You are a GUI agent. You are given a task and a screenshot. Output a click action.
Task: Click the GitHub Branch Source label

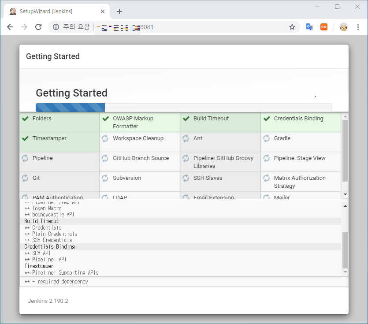click(x=141, y=158)
